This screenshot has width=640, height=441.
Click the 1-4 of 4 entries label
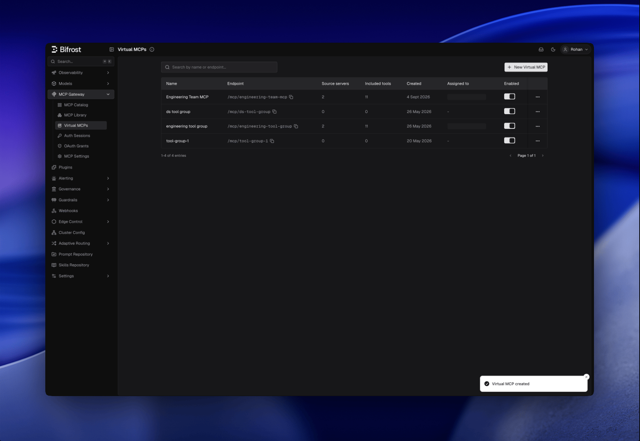pyautogui.click(x=173, y=156)
